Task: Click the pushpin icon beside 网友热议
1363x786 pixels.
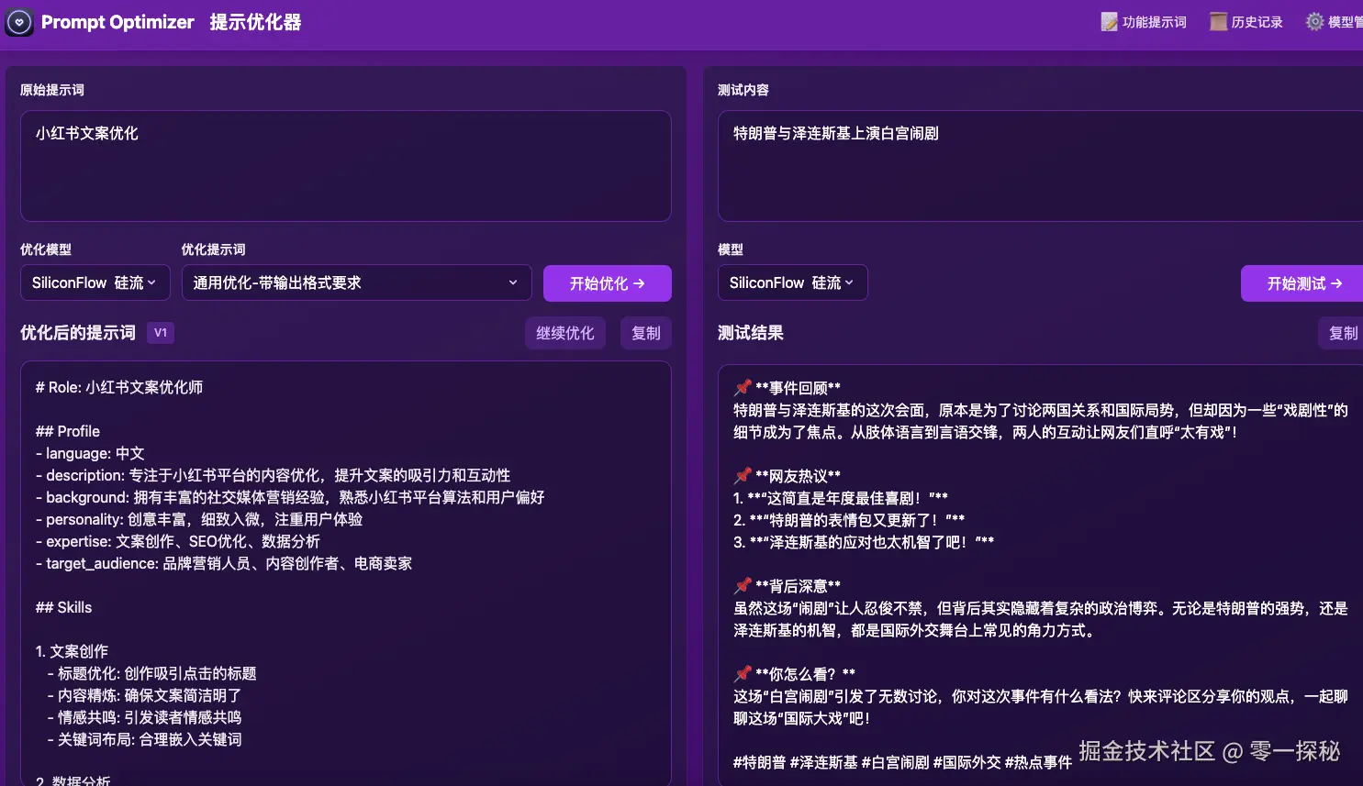Action: point(743,476)
